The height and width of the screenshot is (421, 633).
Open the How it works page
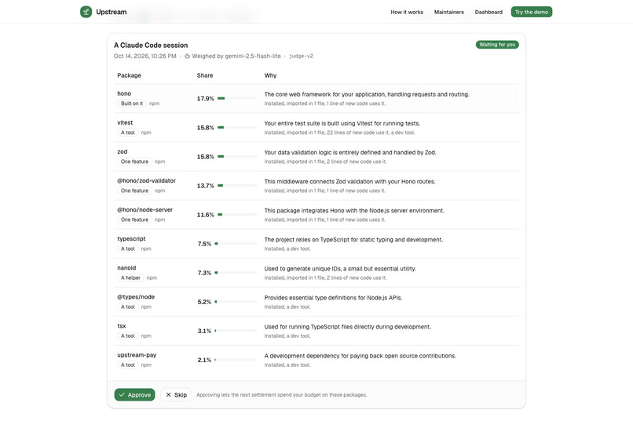click(407, 12)
